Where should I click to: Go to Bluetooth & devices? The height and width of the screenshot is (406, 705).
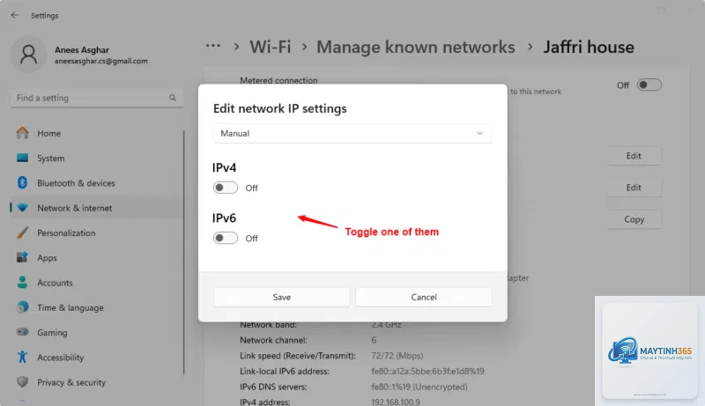point(97,183)
